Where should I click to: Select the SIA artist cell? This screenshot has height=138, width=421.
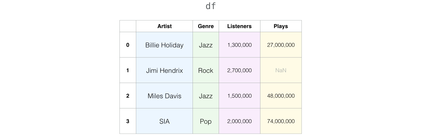164,121
